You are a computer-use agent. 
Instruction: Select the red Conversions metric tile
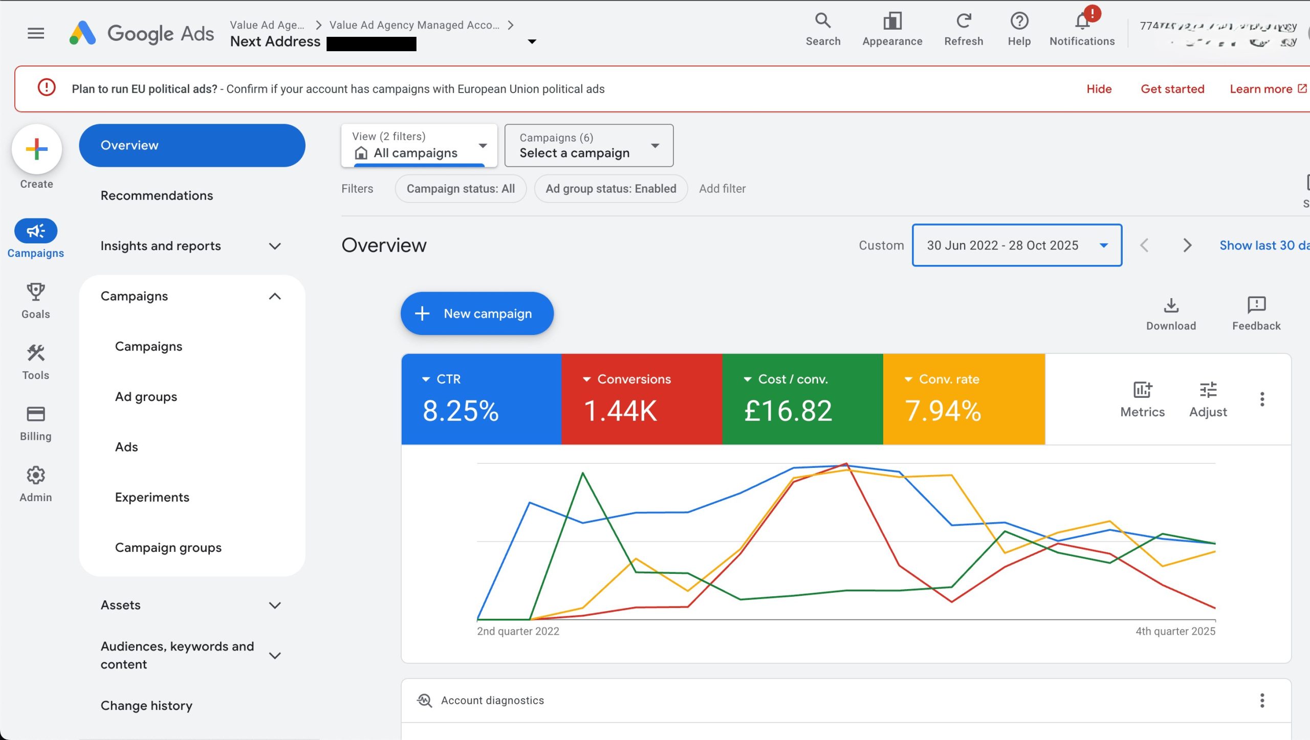coord(641,399)
